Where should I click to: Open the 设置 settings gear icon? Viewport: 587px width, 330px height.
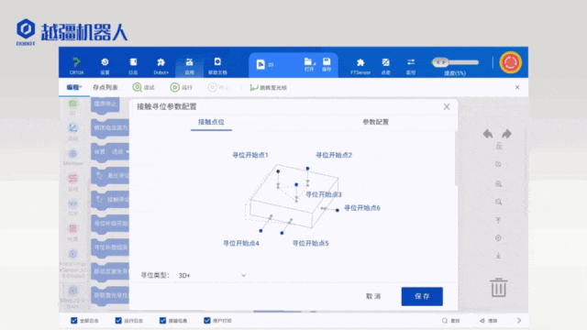[105, 62]
